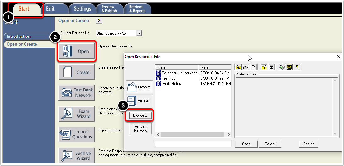Click the file list right scroll arrow
This screenshot has height=166, width=344.
pos(229,134)
